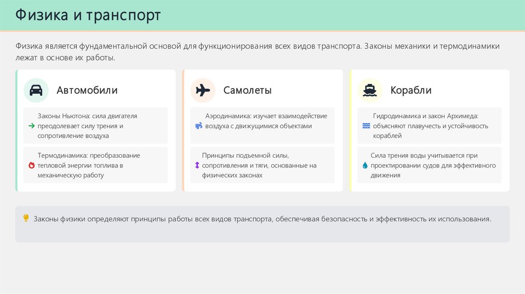Click the Автомобили card heading
This screenshot has height=294, width=525.
[x=87, y=90]
